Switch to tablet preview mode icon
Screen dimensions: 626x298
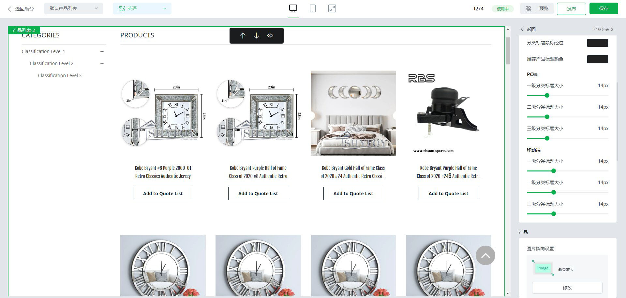(312, 8)
